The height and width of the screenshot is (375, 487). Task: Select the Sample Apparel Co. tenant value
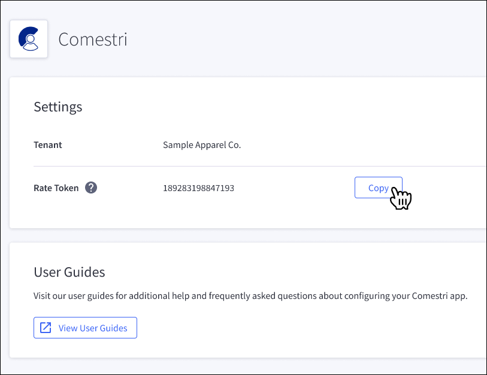tap(202, 145)
